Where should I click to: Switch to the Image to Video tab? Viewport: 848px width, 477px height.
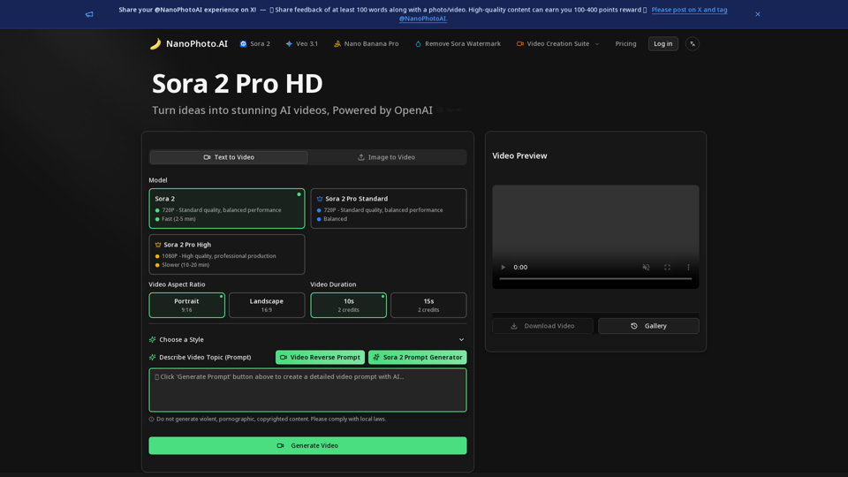[x=387, y=157]
